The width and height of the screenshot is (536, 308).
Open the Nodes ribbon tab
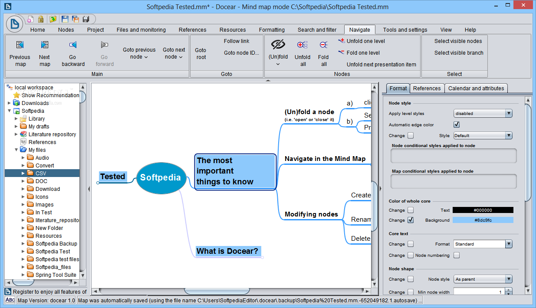(x=66, y=30)
